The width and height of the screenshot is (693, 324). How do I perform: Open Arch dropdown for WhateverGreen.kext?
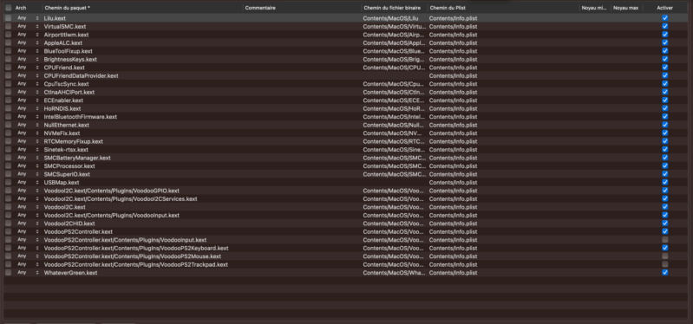click(28, 273)
